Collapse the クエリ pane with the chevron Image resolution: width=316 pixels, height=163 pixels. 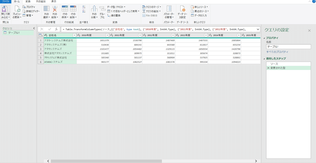(34, 28)
